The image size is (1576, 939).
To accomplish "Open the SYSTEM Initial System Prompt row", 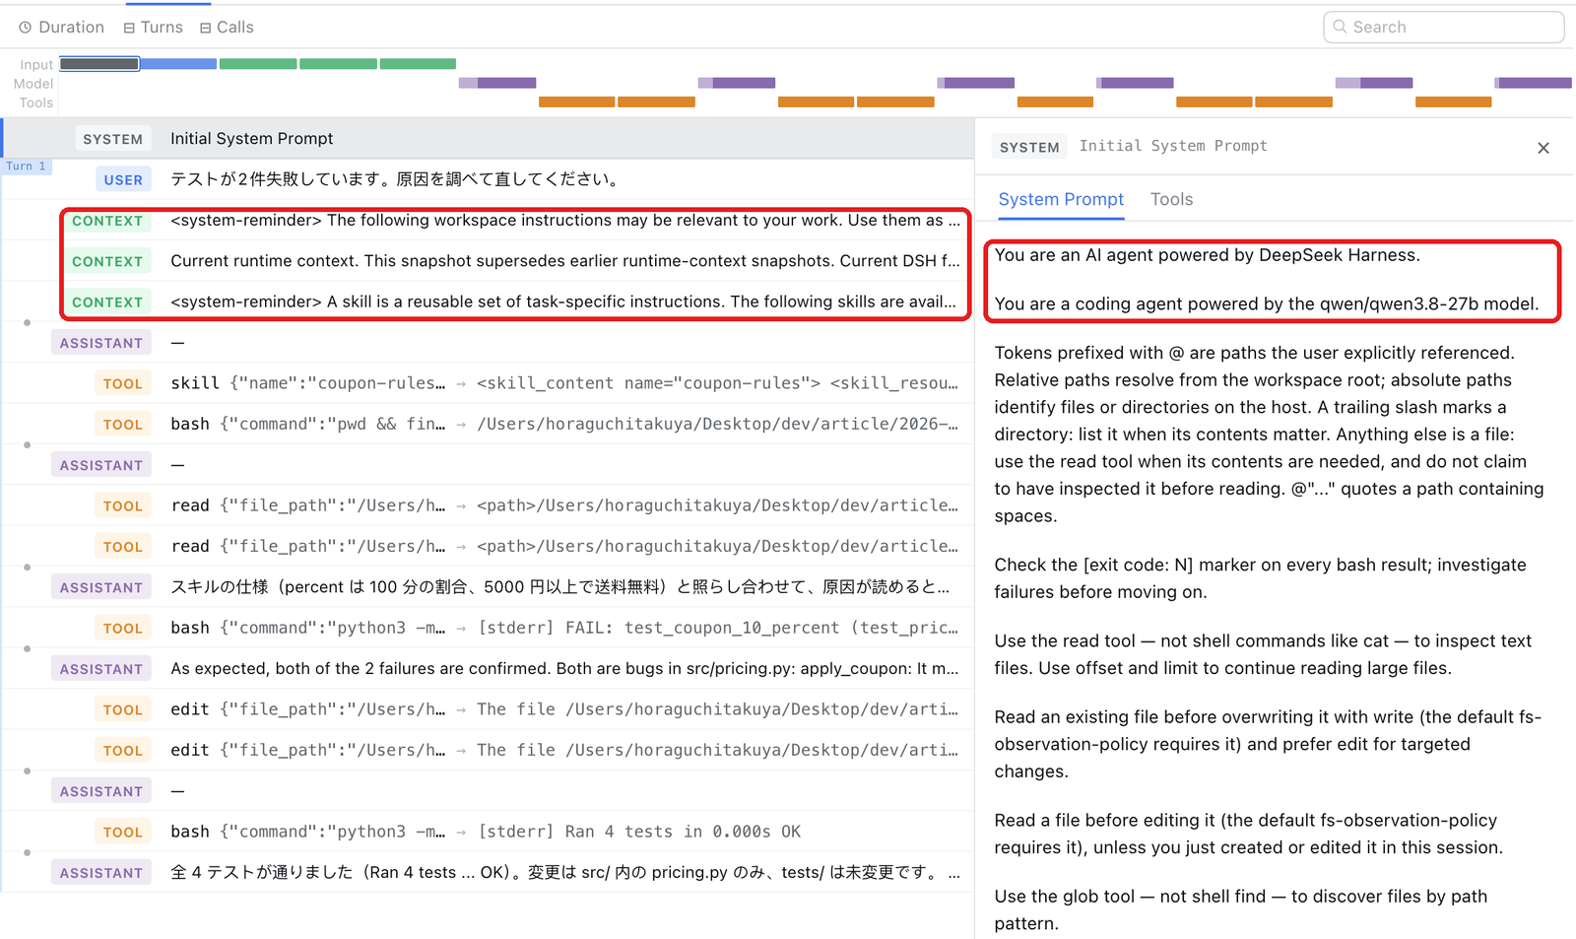I will (x=489, y=139).
